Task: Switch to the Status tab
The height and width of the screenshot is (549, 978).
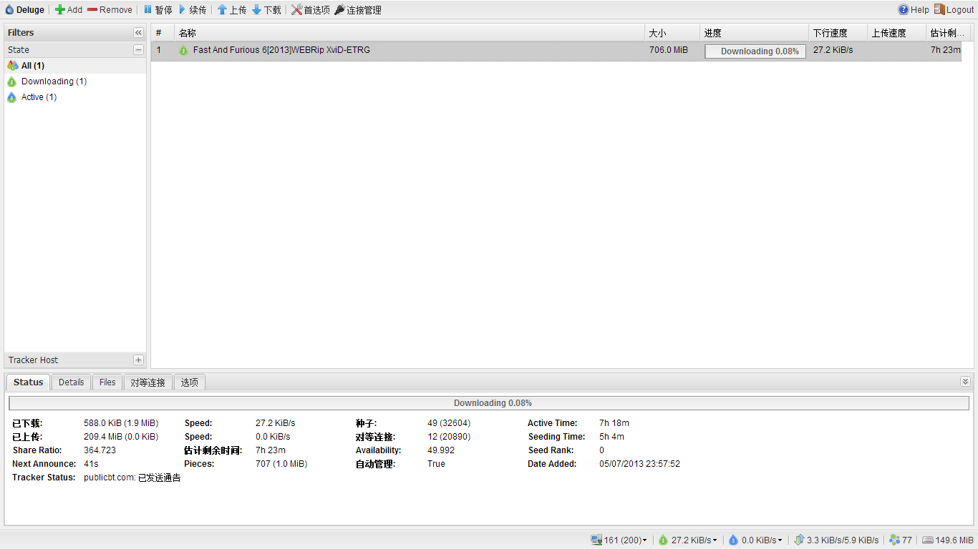Action: click(x=29, y=382)
